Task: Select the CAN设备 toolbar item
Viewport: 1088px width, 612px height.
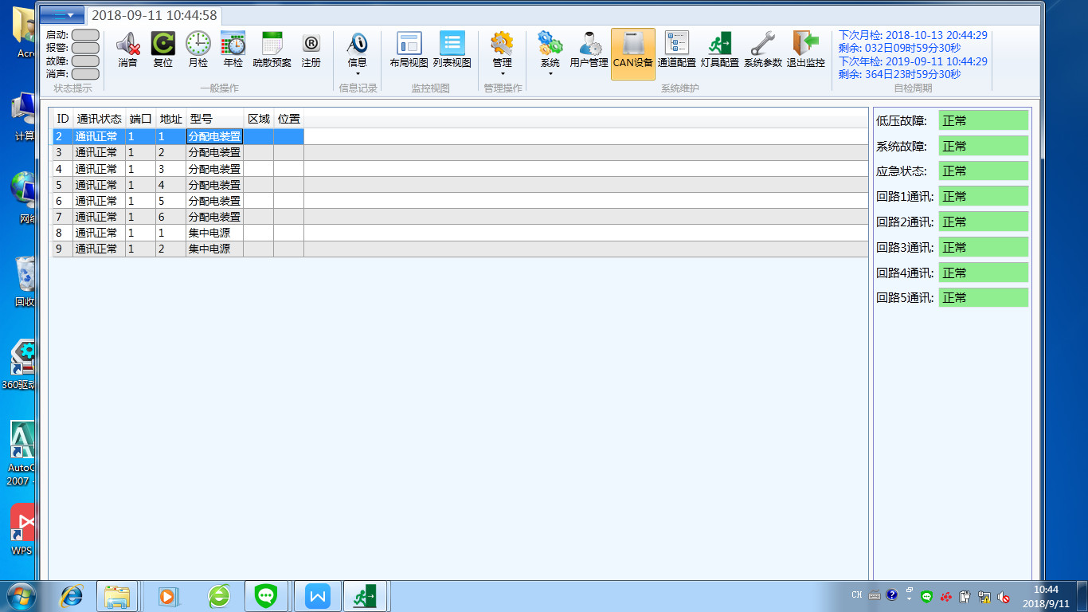Action: [632, 53]
